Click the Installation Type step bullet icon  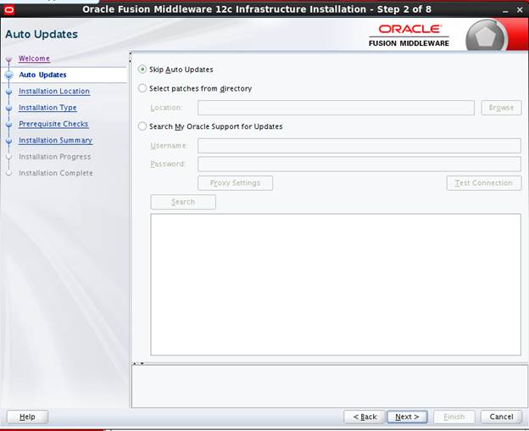click(x=9, y=109)
